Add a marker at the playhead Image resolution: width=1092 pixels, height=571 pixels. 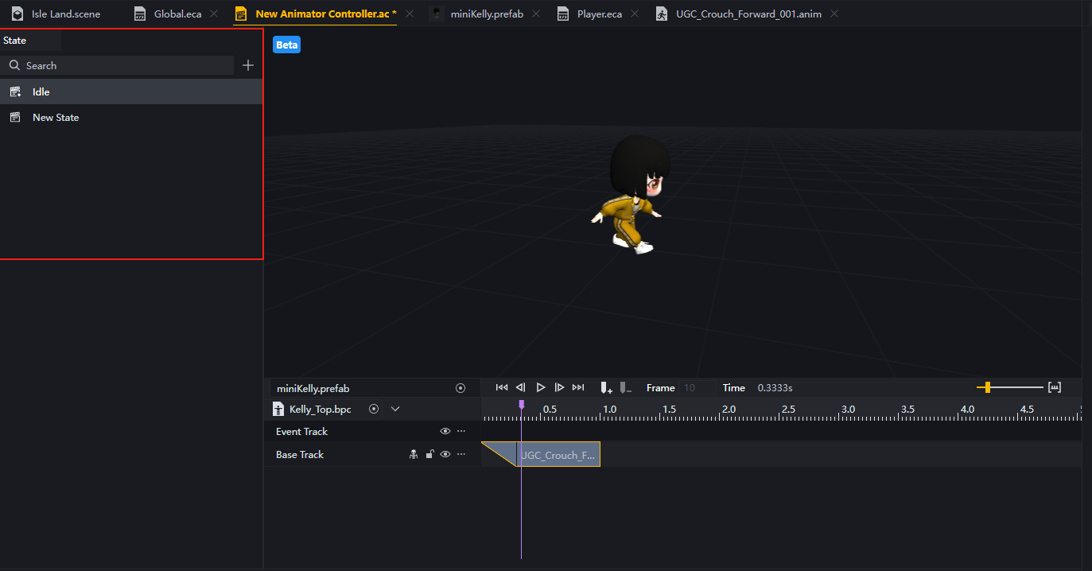[x=606, y=388]
